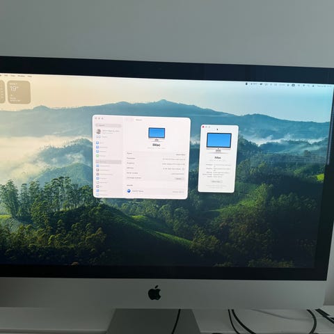Screen dimensions: 334x334
Task: Click the blue macOS version icon
Action: click(x=129, y=191)
